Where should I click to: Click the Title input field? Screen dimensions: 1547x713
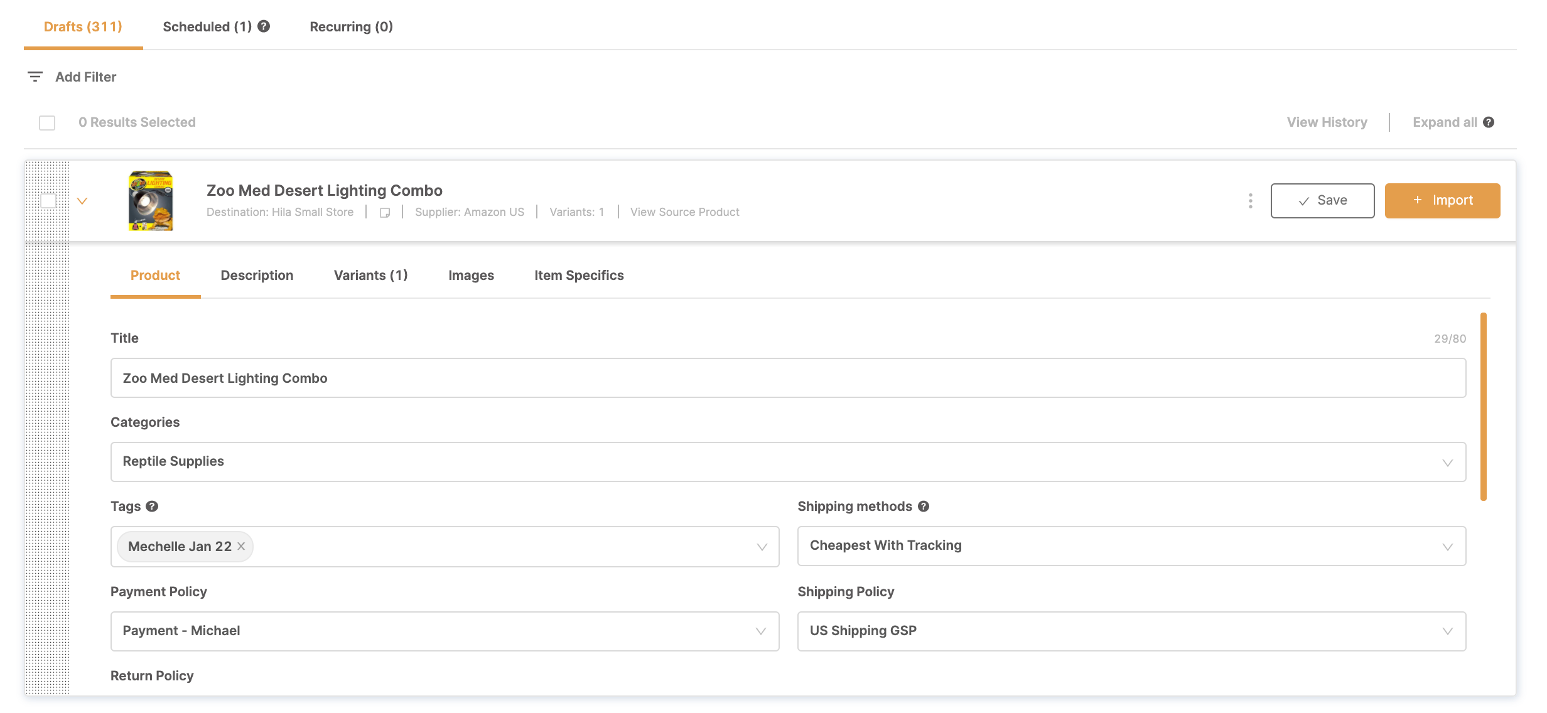[x=788, y=378]
